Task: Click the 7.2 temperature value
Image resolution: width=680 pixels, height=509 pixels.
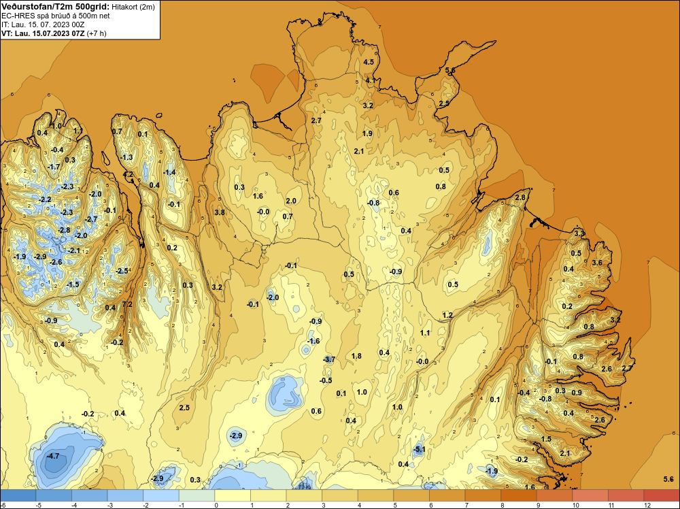Action: click(127, 304)
